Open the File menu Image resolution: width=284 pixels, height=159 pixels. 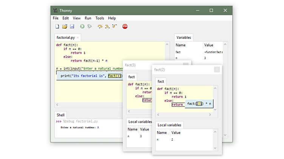tap(56, 18)
